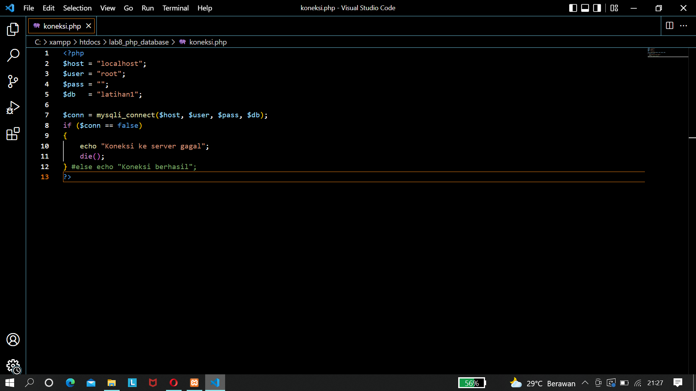Open the Manage gear settings icon
696x391 pixels.
click(x=13, y=366)
